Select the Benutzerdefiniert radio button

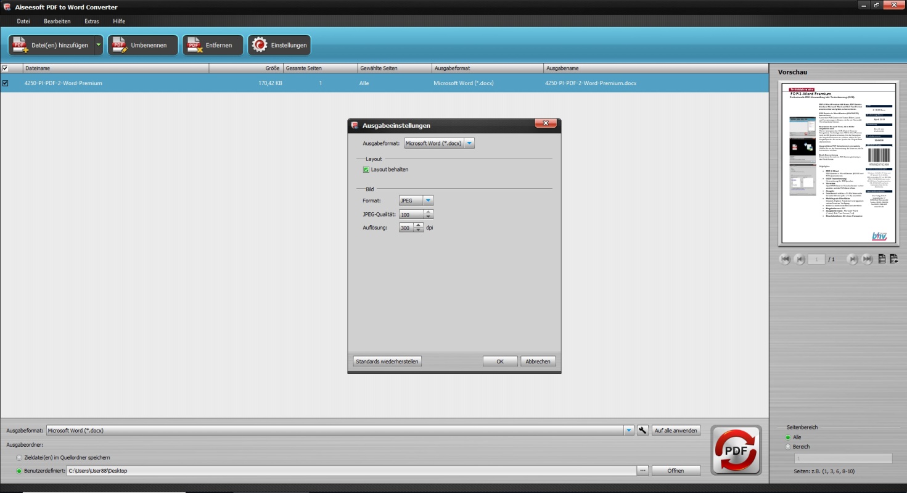pos(19,471)
